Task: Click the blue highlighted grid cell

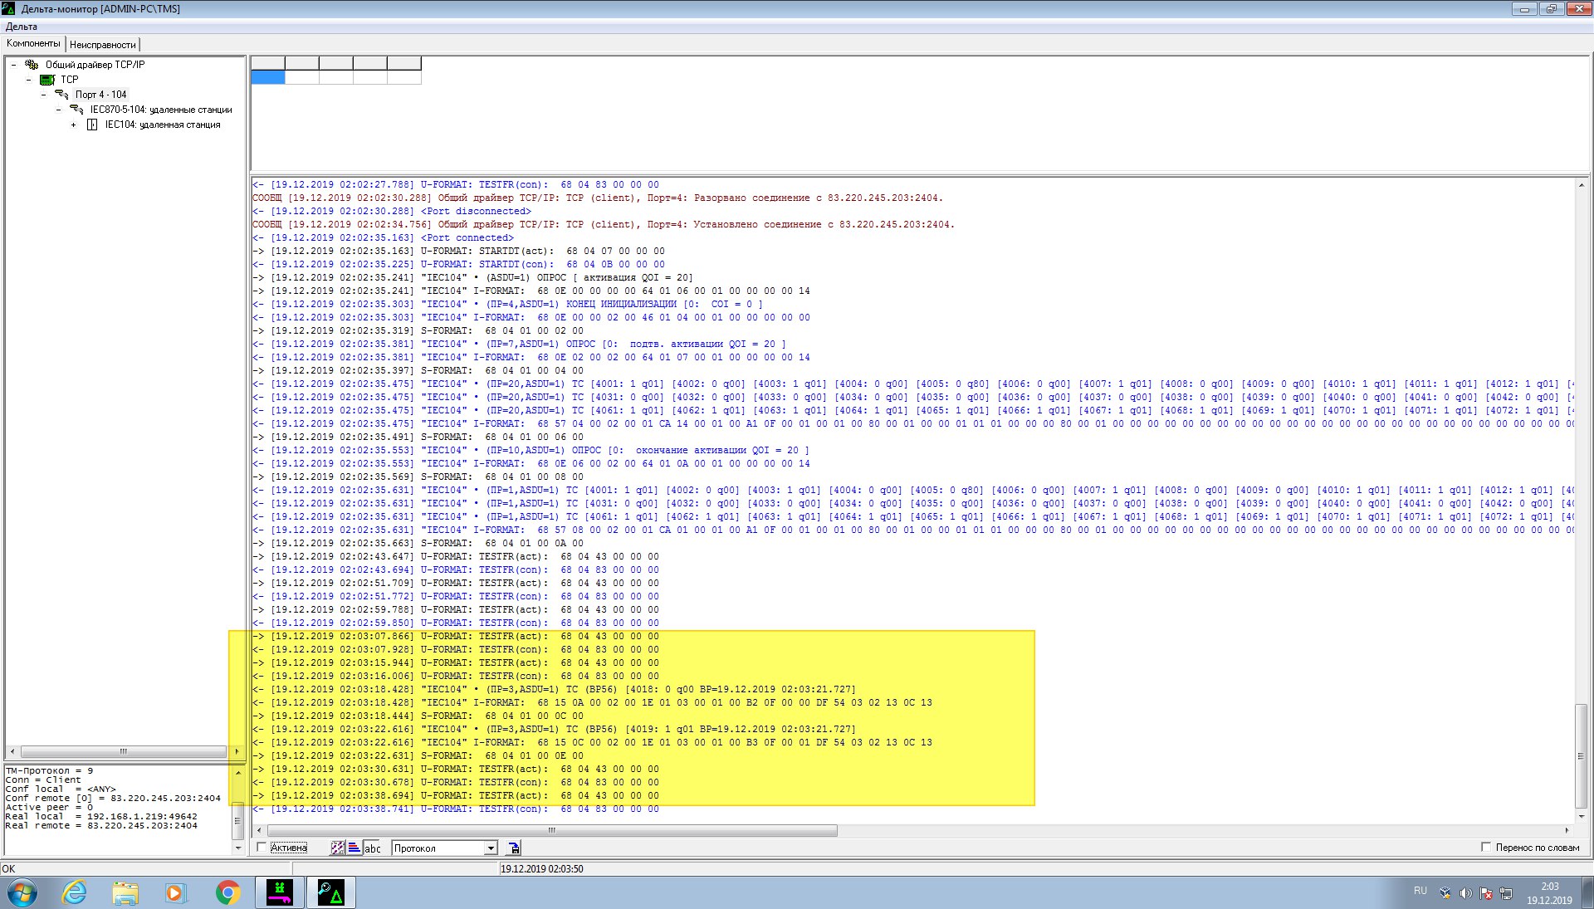Action: click(267, 77)
